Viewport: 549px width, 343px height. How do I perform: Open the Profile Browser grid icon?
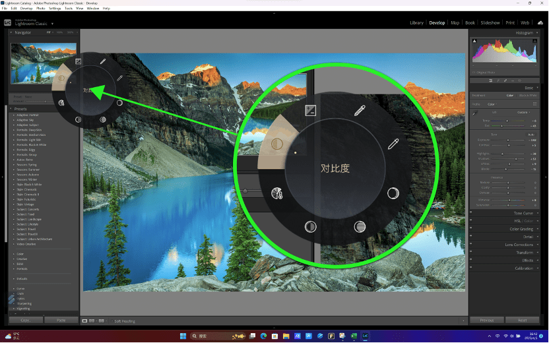point(534,104)
